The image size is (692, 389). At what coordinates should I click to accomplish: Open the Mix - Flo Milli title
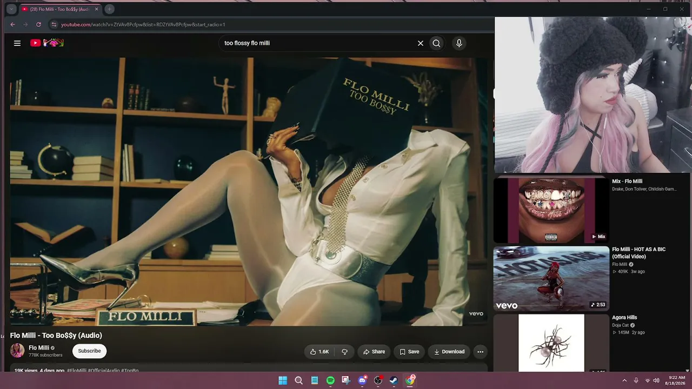pos(627,182)
